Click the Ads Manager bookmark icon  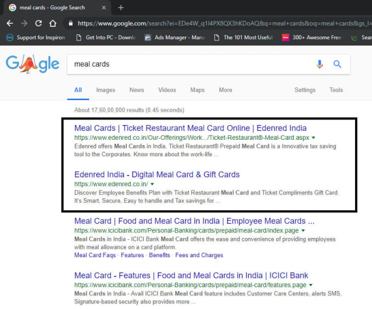point(148,38)
